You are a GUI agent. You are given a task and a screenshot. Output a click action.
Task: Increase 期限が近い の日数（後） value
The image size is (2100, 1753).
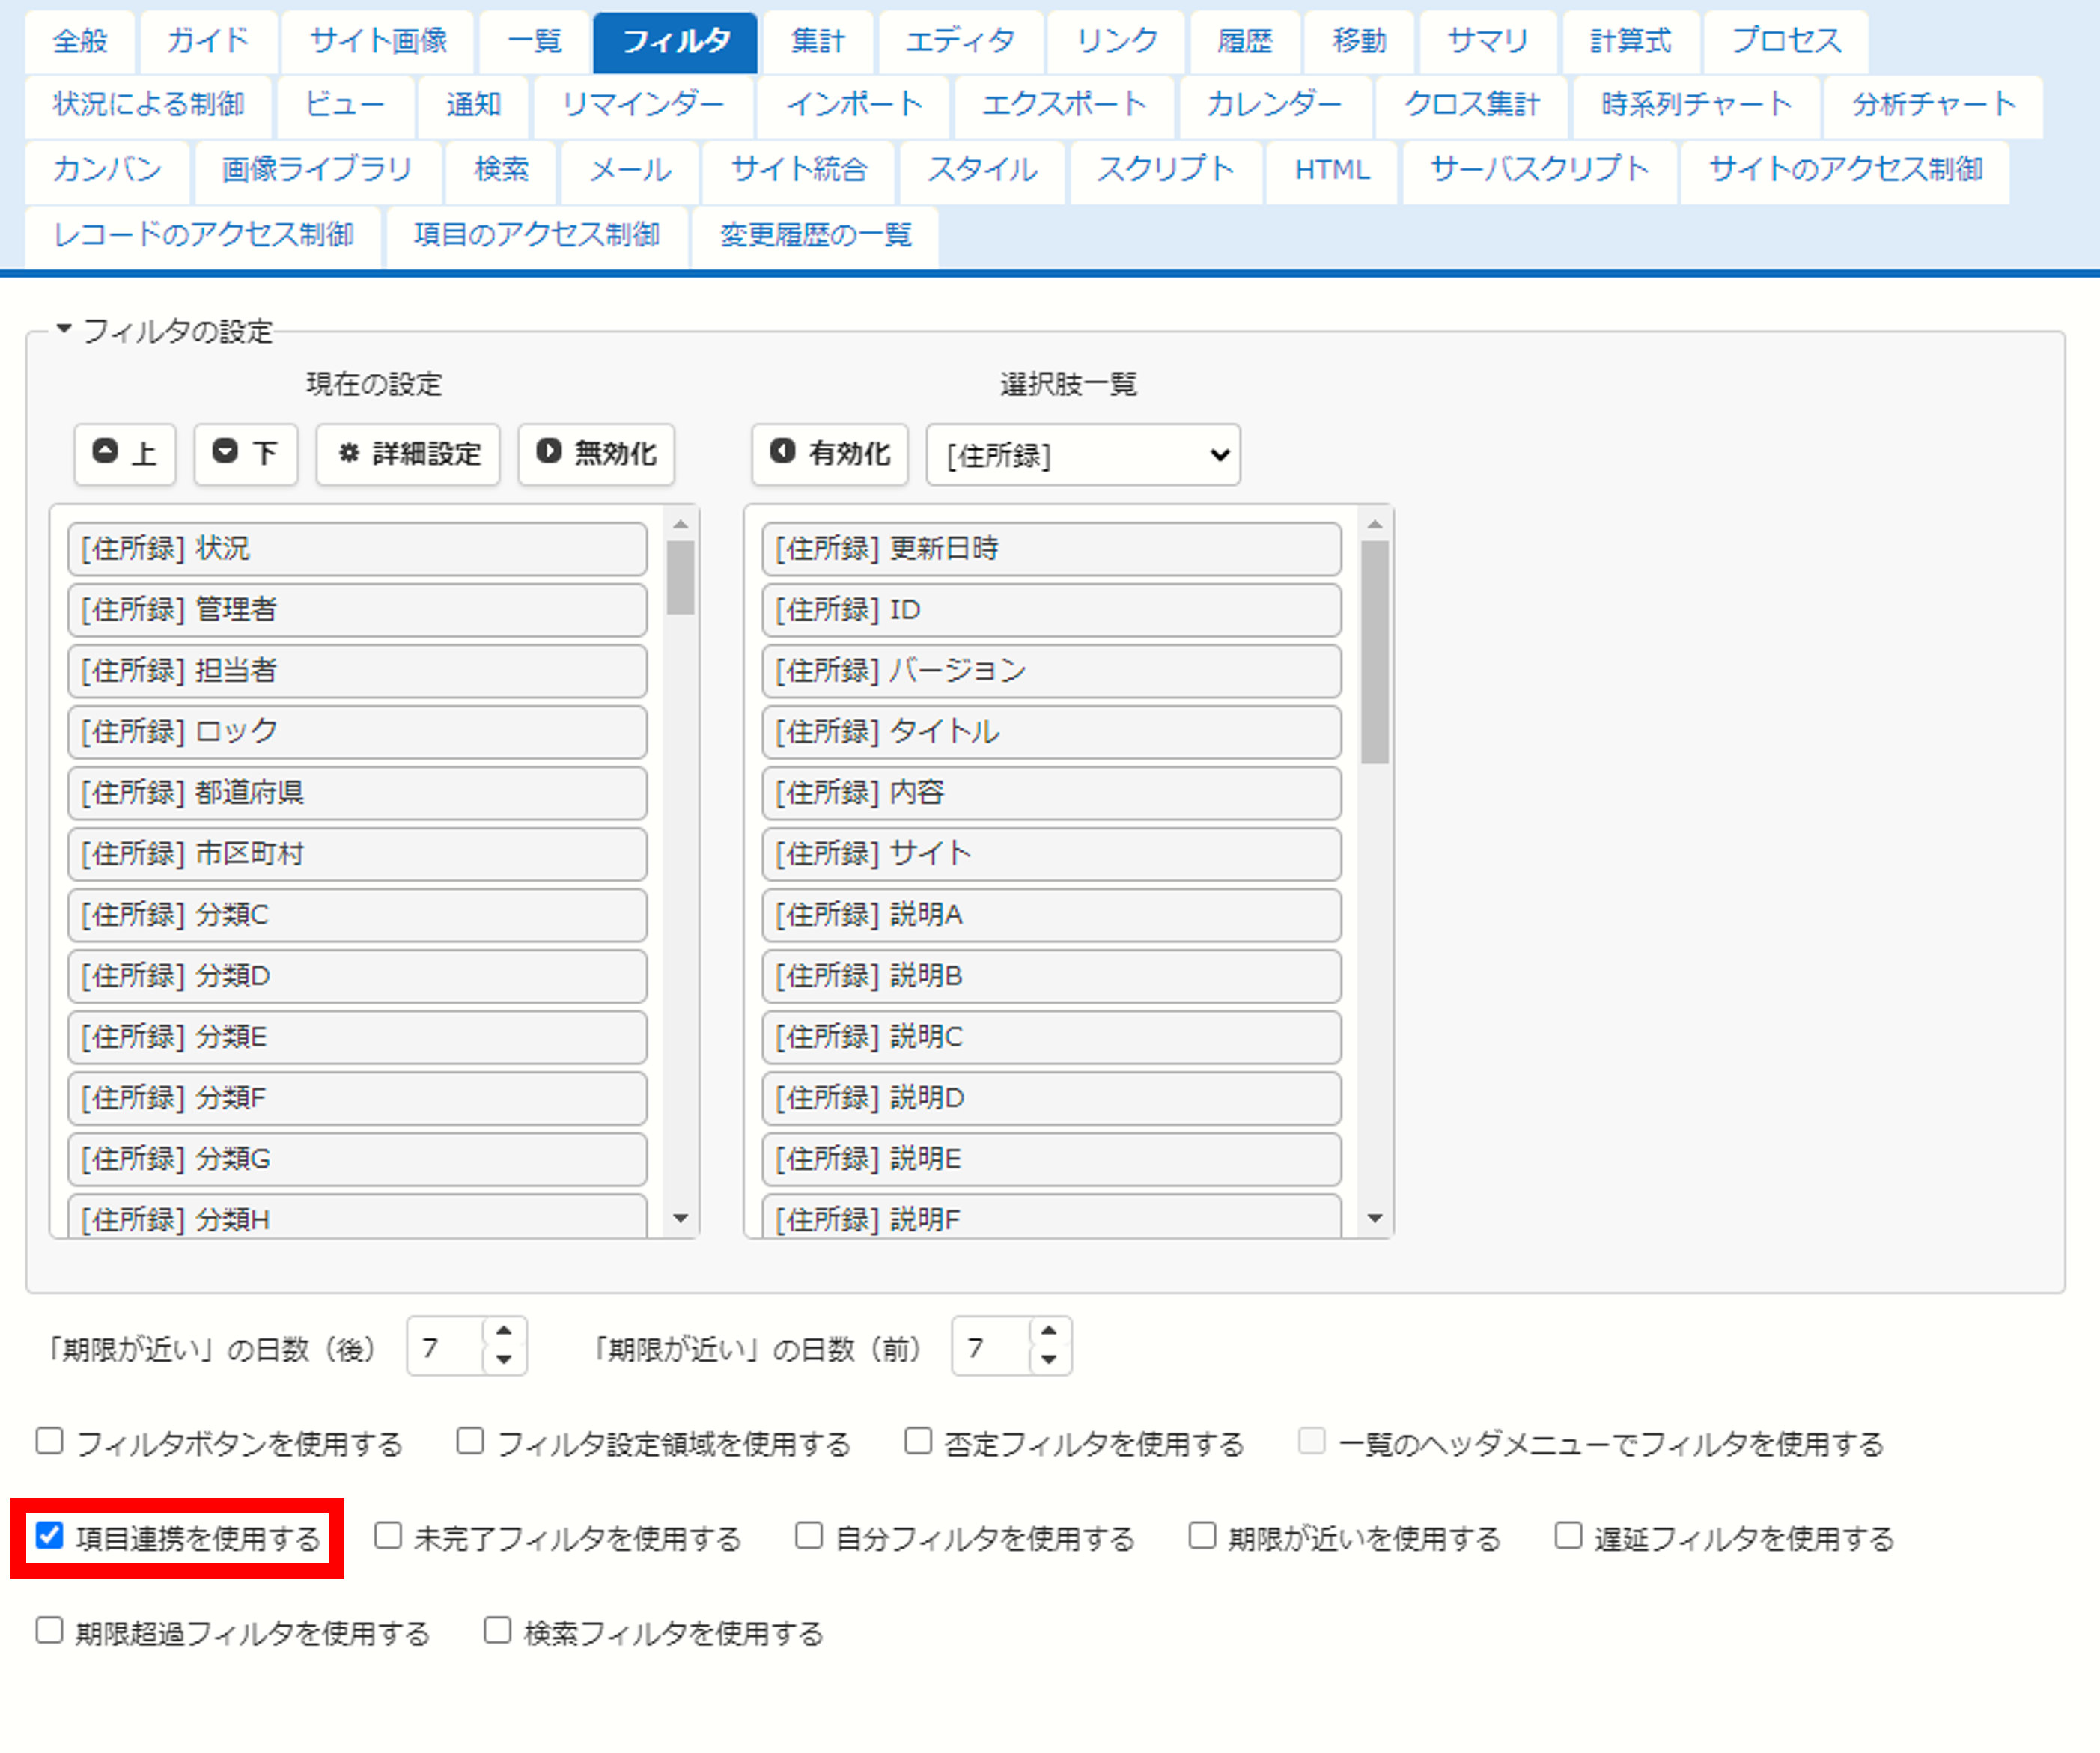pyautogui.click(x=504, y=1332)
